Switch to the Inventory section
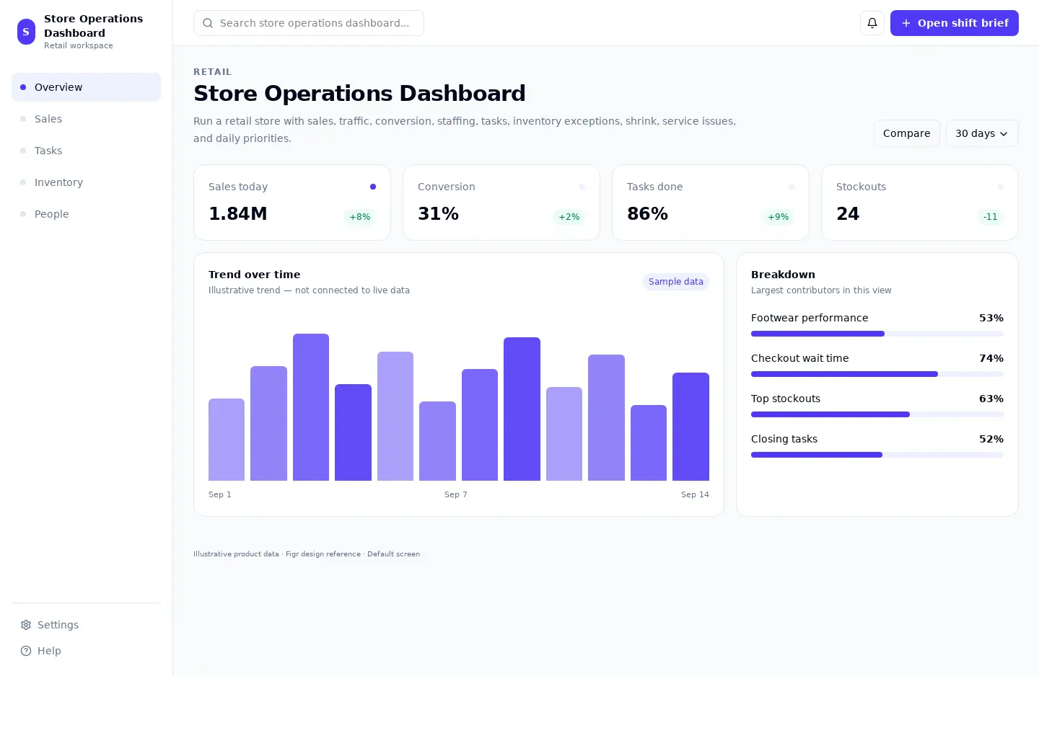This screenshot has width=1039, height=738. point(86,182)
